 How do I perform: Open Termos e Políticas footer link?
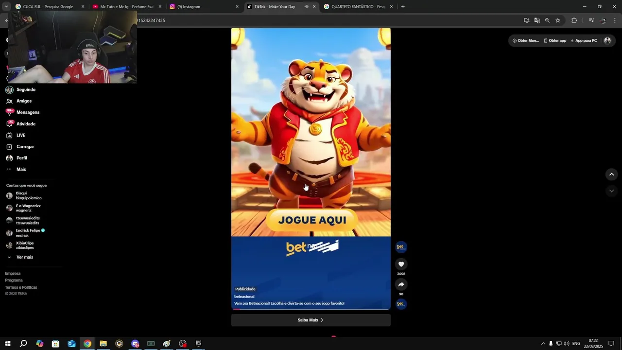pyautogui.click(x=21, y=287)
